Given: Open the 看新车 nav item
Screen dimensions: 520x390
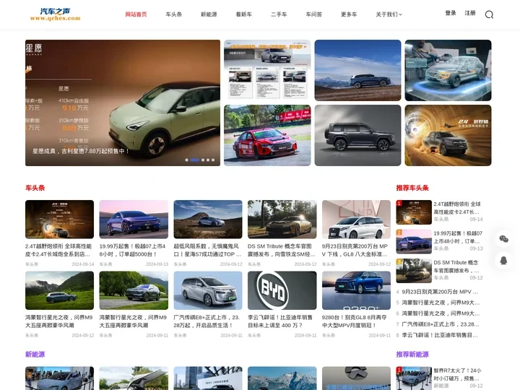Looking at the screenshot, I should (244, 14).
